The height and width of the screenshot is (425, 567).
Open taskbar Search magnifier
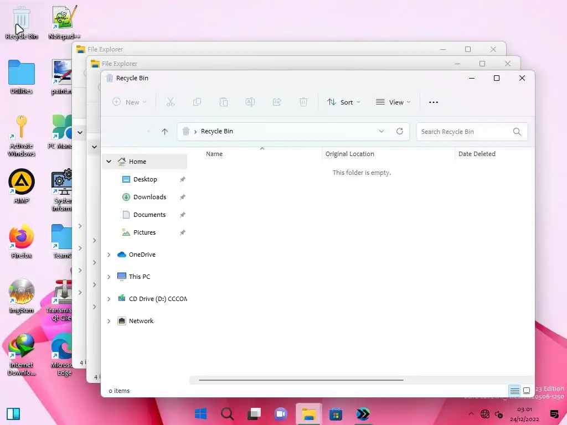(x=227, y=413)
